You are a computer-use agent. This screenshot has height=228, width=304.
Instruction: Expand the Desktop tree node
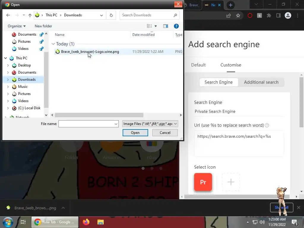(8, 65)
